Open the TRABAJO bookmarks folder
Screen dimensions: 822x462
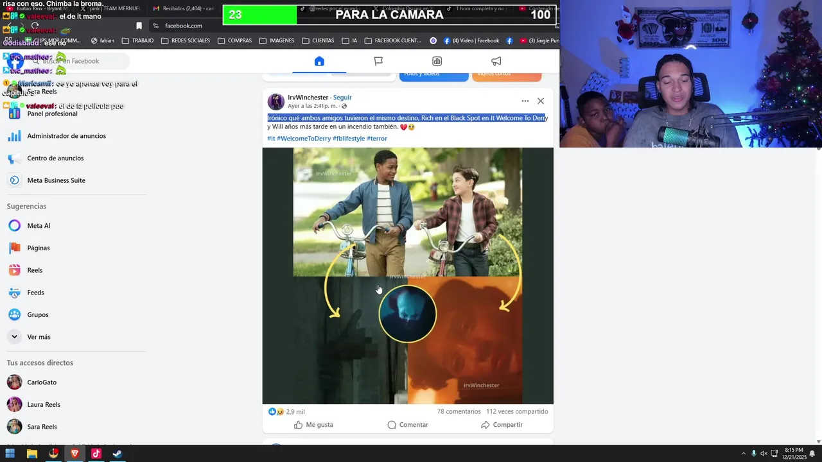tap(137, 40)
